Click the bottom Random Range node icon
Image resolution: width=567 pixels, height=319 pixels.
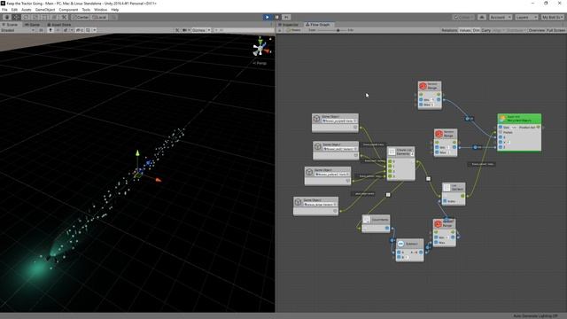point(438,224)
